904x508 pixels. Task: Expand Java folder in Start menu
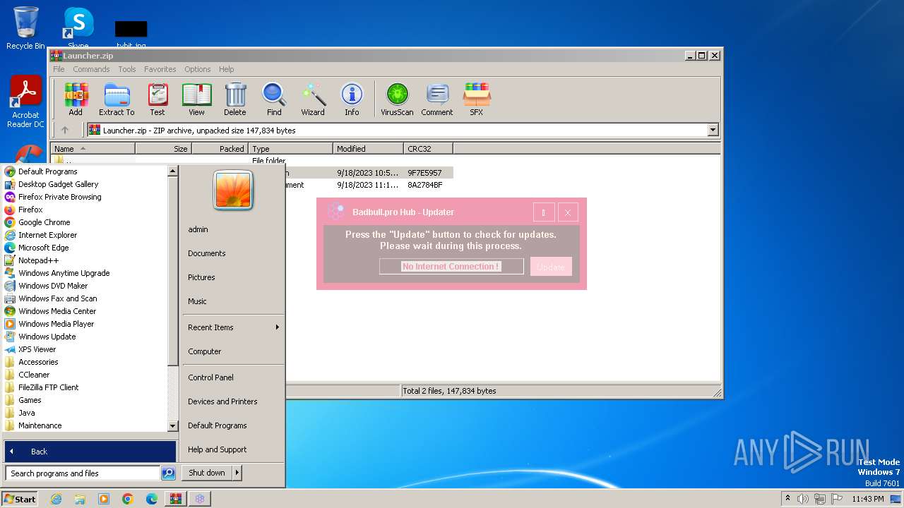pyautogui.click(x=26, y=413)
